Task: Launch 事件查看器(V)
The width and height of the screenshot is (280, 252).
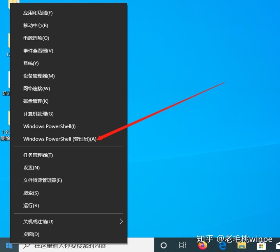Action: click(x=68, y=51)
